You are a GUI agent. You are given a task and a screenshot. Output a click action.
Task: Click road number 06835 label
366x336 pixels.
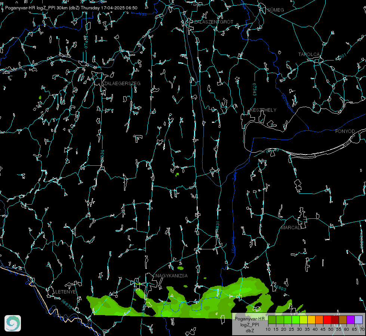tap(67, 304)
